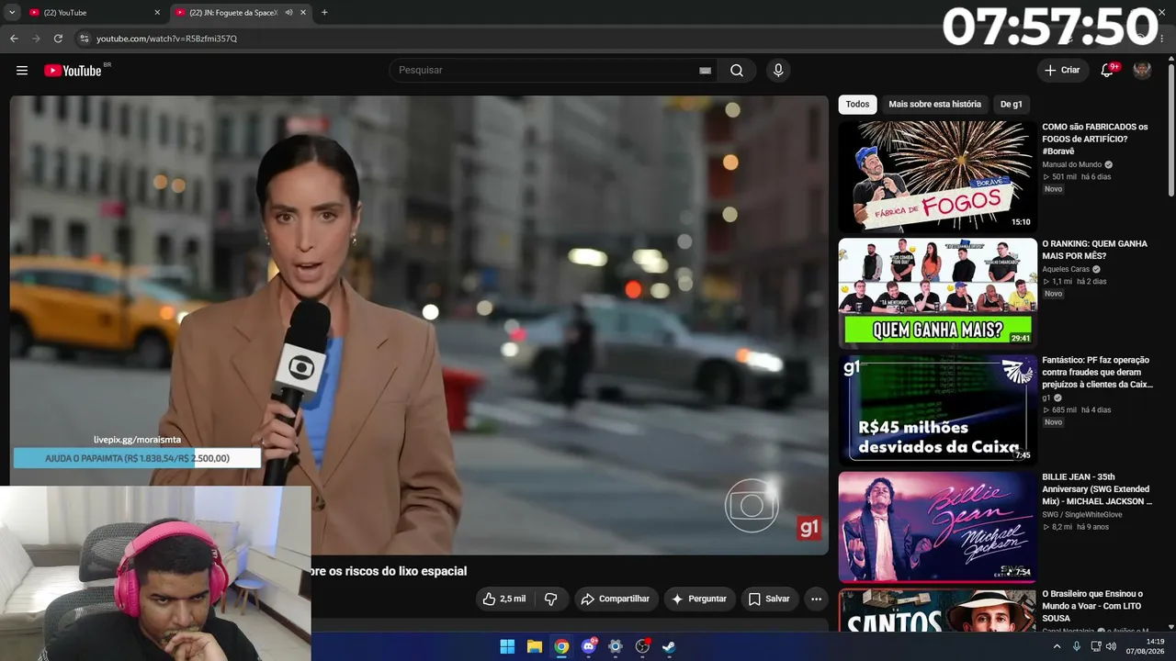Open SWG / SingleWhiteGlove channel link

pos(1082,515)
